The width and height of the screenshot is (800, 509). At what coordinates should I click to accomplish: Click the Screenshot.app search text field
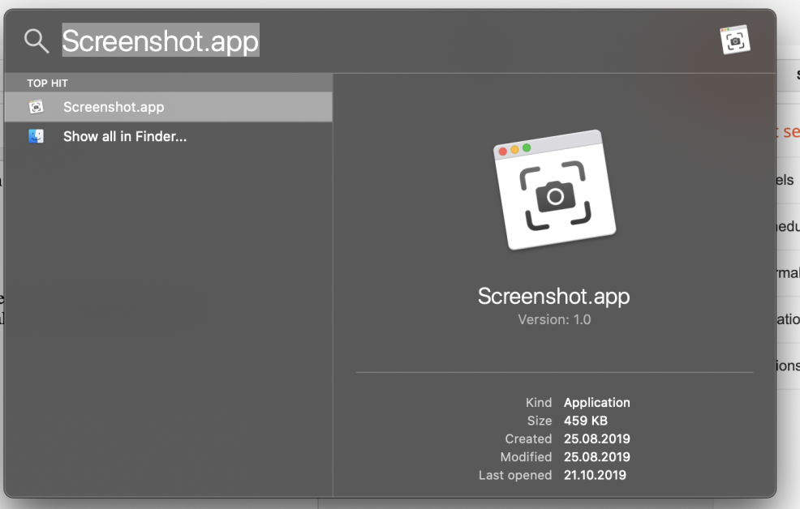point(161,41)
